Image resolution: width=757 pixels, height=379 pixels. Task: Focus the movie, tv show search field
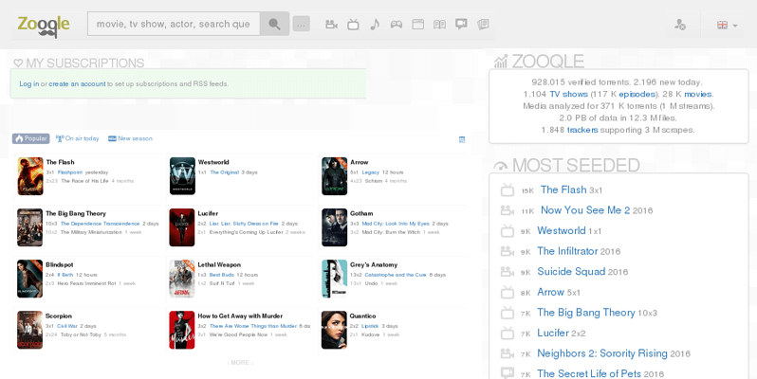pyautogui.click(x=174, y=24)
